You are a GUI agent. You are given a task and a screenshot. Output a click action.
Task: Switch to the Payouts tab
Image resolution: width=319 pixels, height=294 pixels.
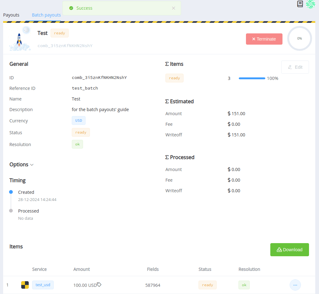(x=11, y=15)
